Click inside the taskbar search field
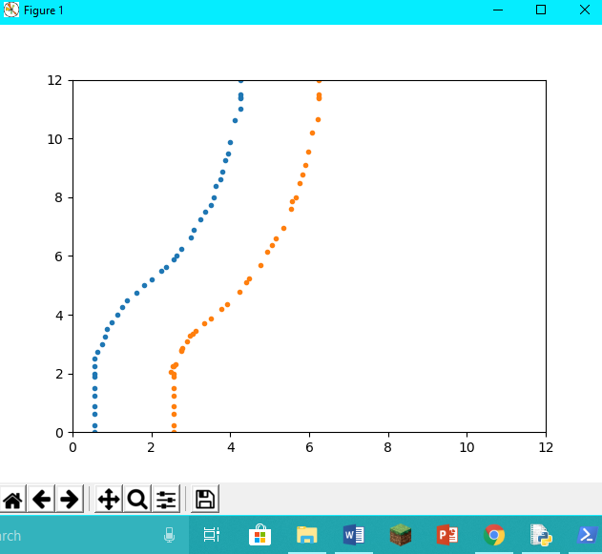Viewport: 602px width, 554px height. 76,535
